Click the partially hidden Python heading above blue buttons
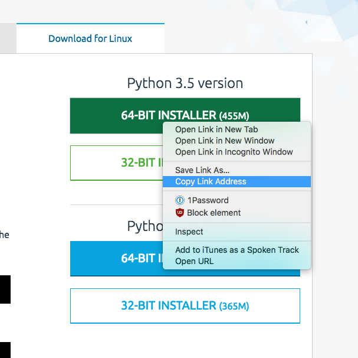Viewport: 358px width, 358px height. [x=144, y=226]
